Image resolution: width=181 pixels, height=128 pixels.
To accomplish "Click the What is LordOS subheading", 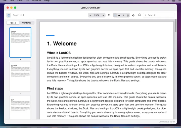I will click(x=59, y=53).
